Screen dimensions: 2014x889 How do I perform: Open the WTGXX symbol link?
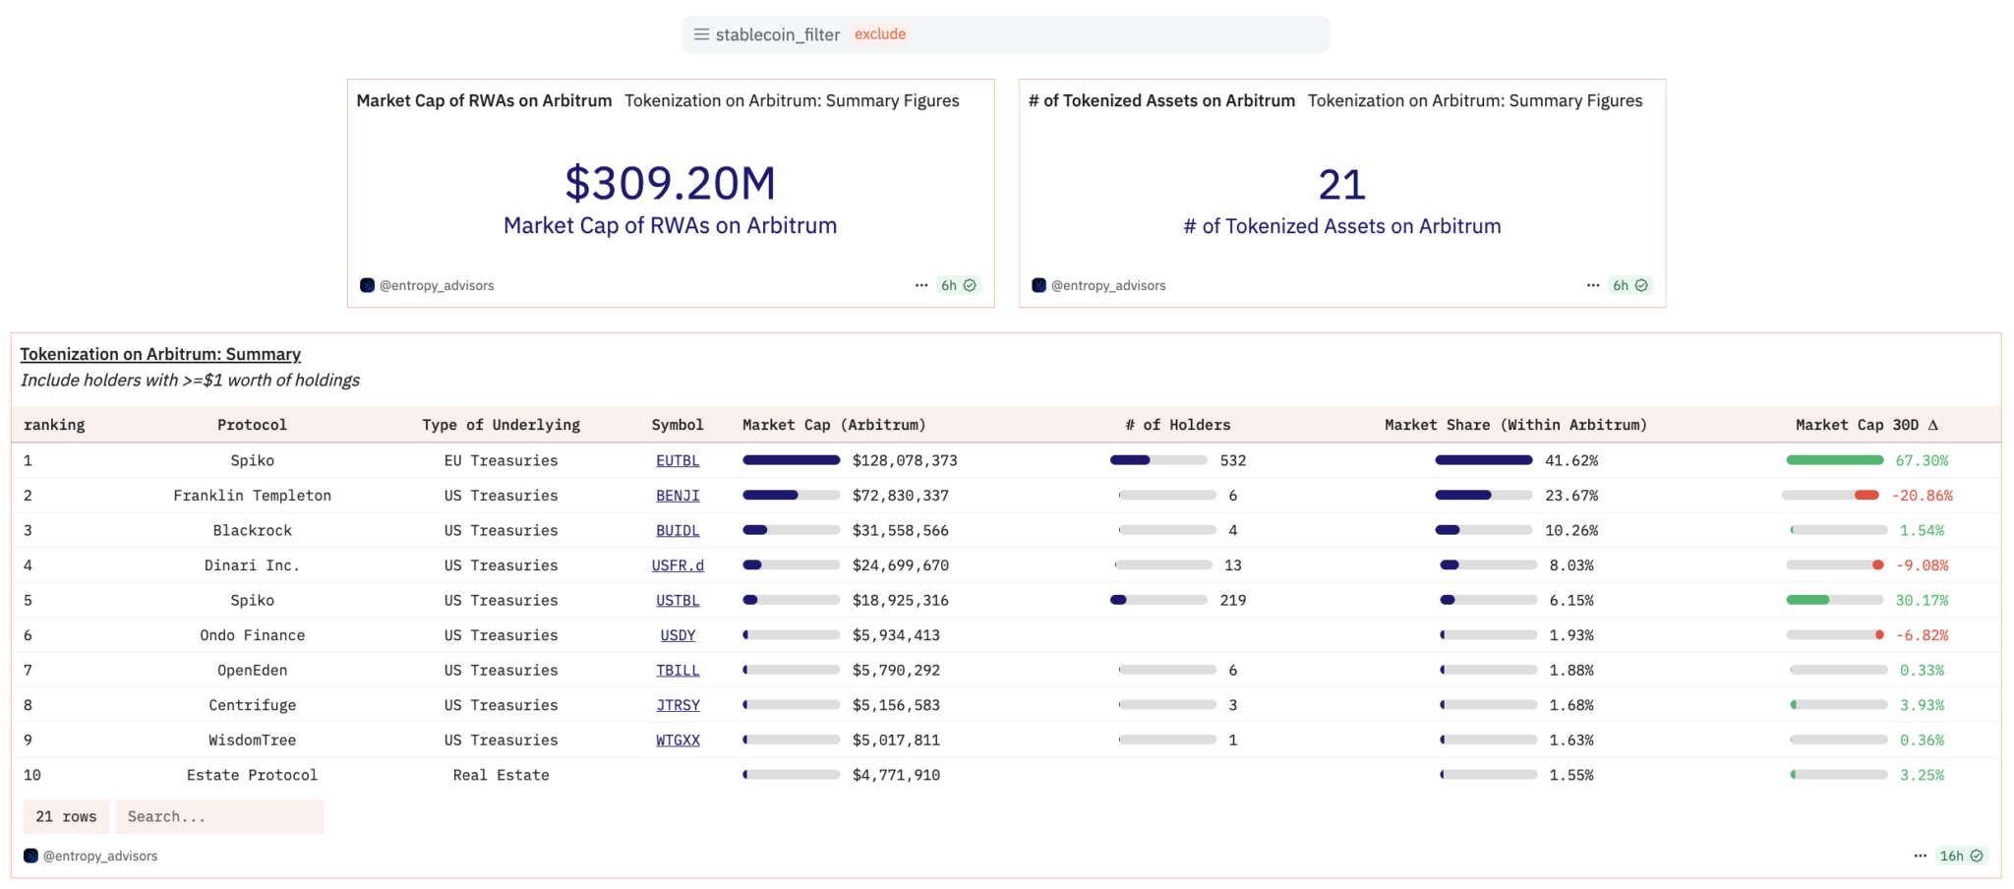[678, 740]
